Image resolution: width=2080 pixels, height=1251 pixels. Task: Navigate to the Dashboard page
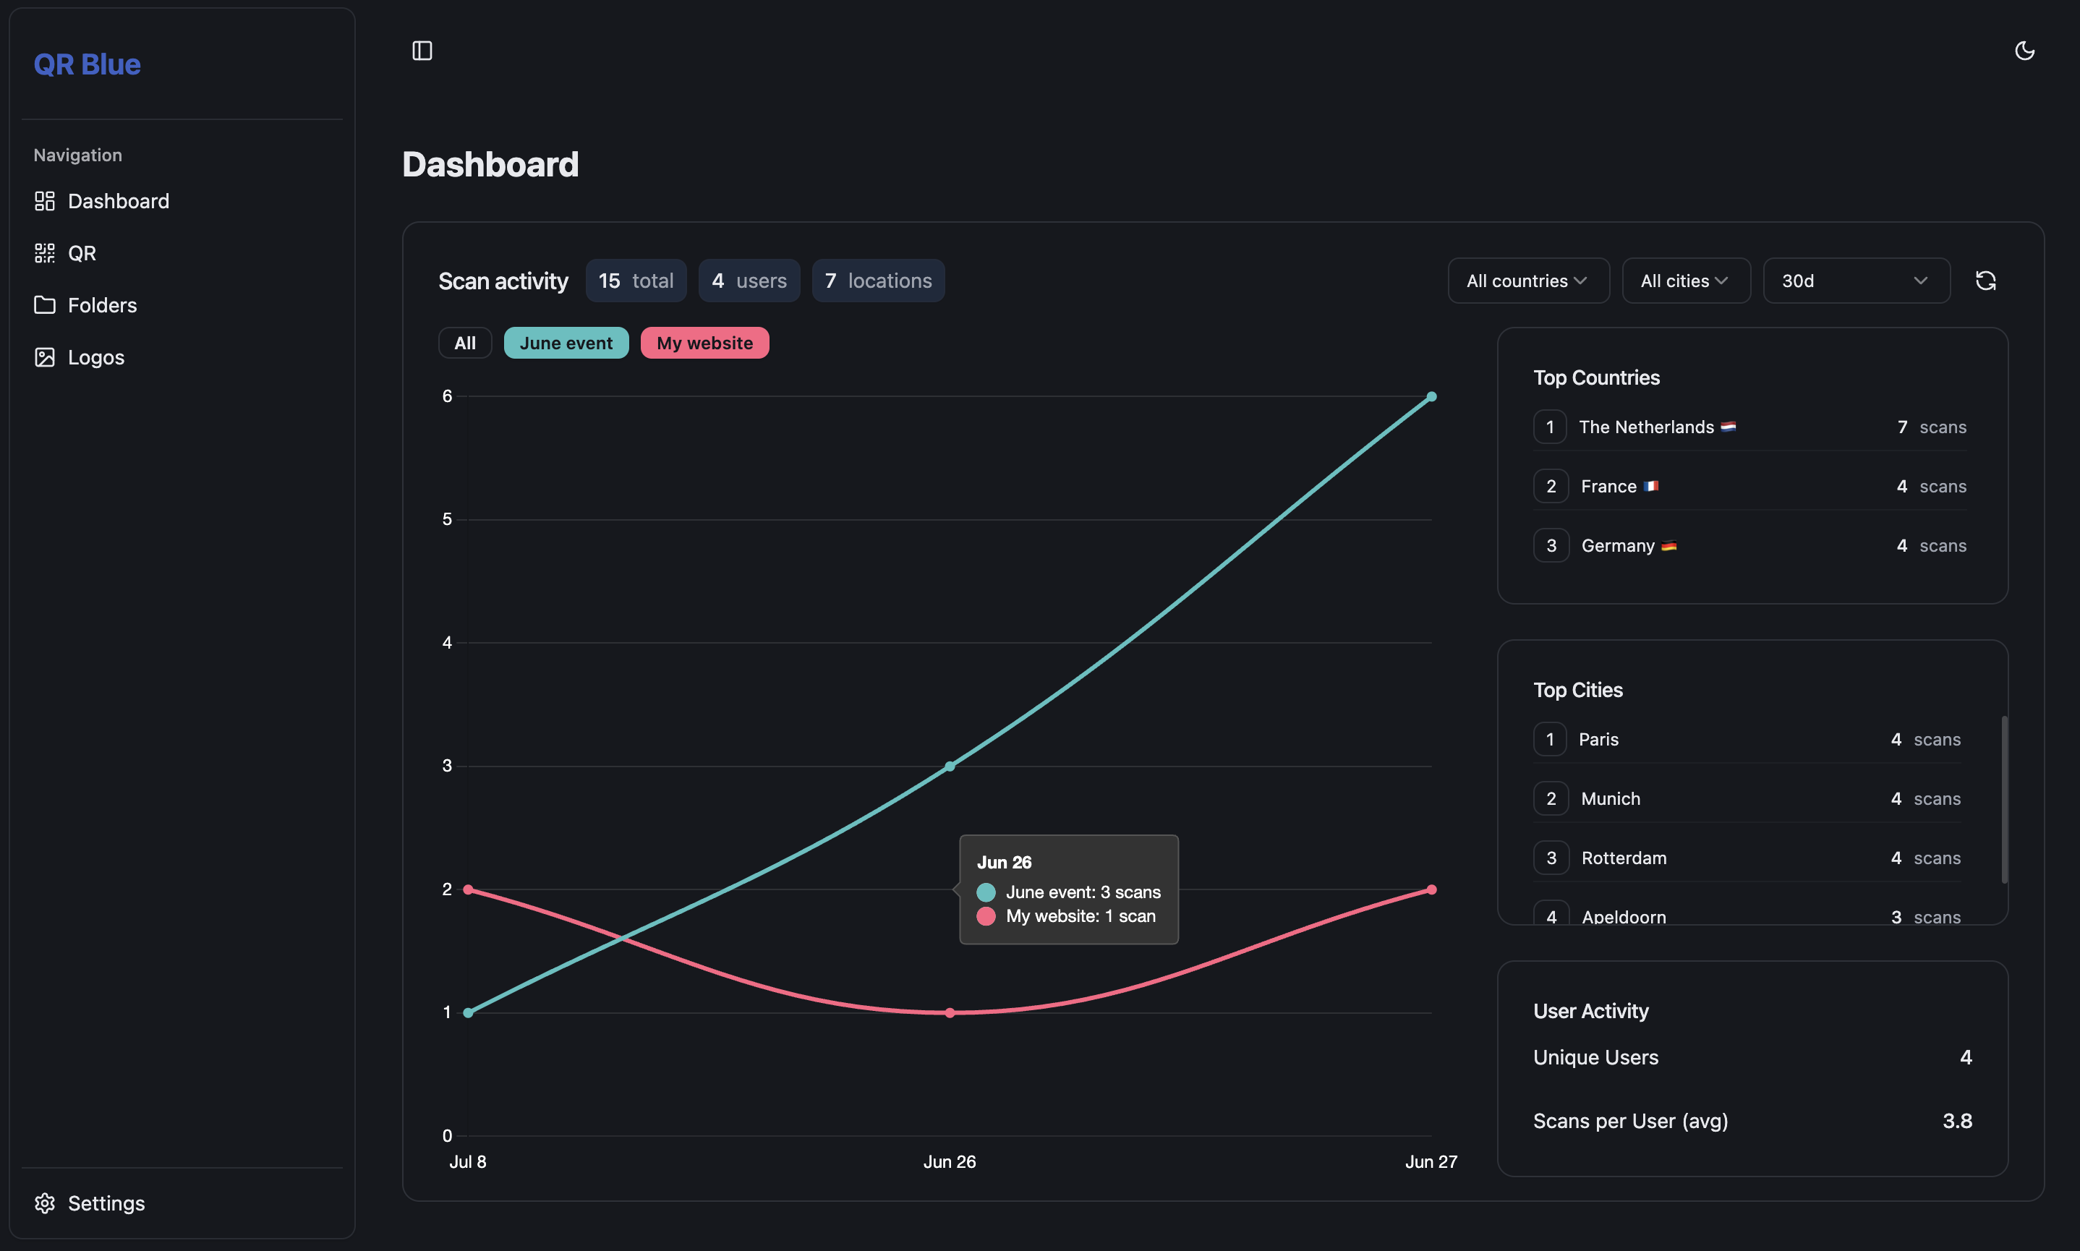tap(118, 200)
